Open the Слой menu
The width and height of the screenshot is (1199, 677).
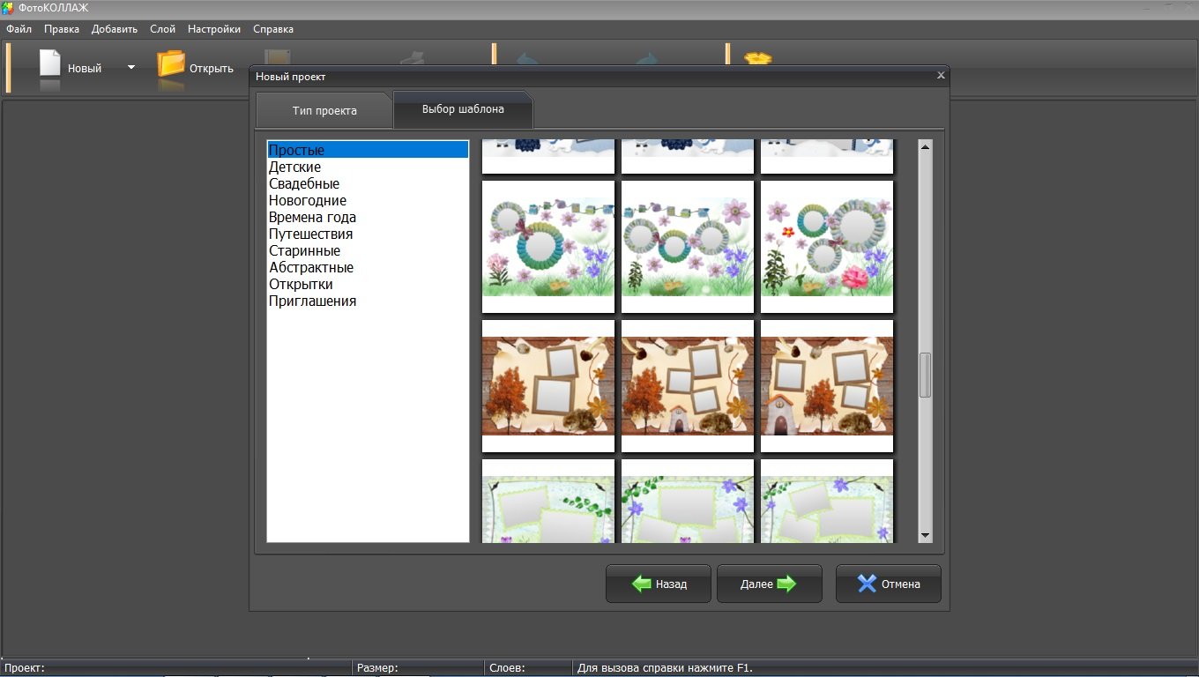pyautogui.click(x=162, y=29)
